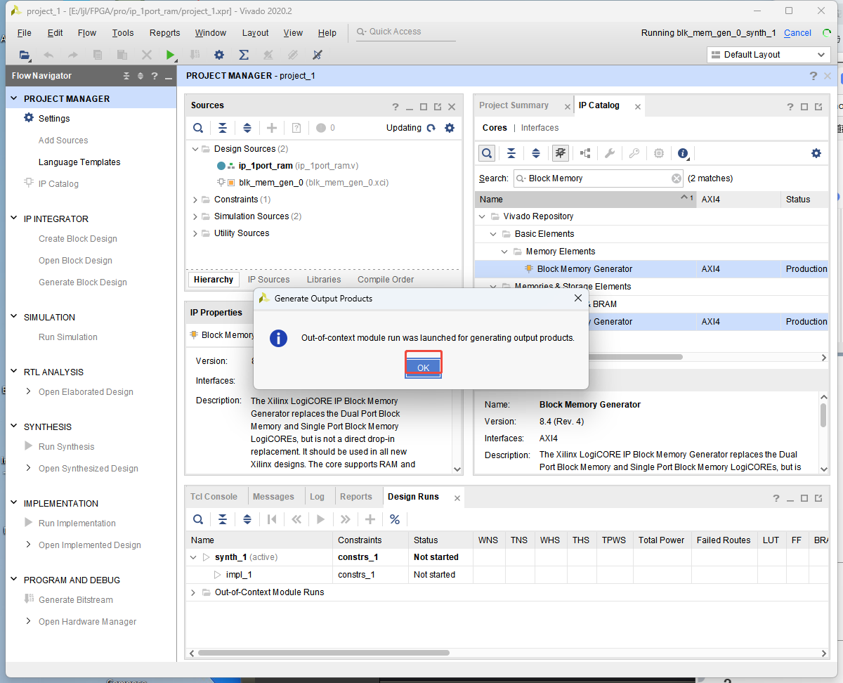
Task: Collapse SYNTHESIS section in Flow Navigator
Action: (13, 427)
